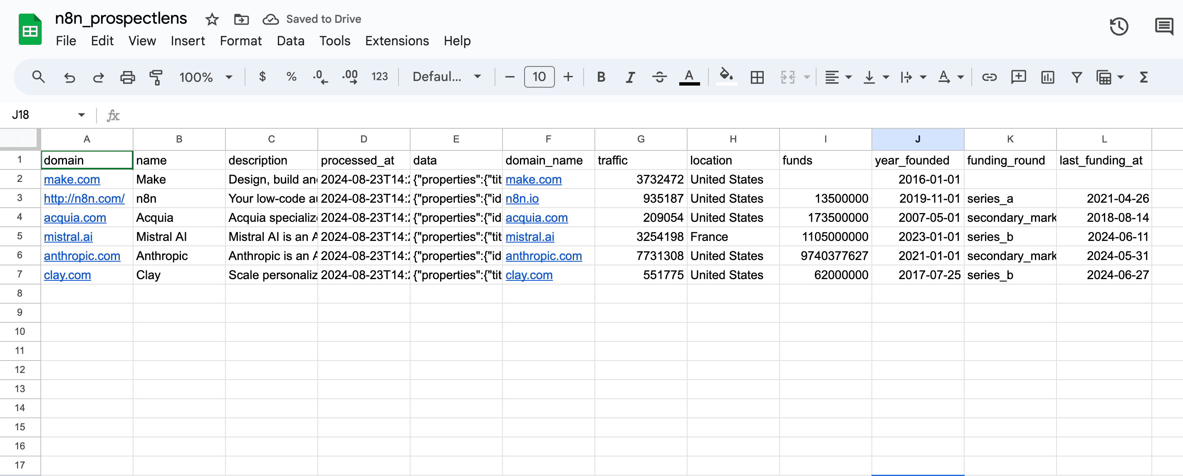This screenshot has height=476, width=1183.
Task: Increase font size plus button
Action: click(x=568, y=76)
